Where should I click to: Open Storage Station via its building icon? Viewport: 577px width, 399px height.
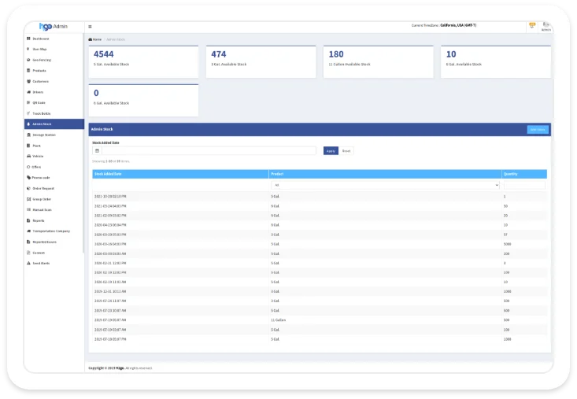point(28,135)
